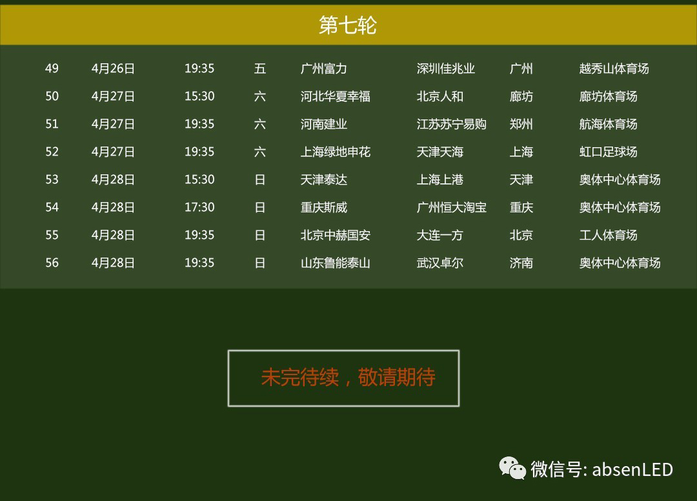Select the 虹口足球场 venue
Viewport: 697px width, 501px height.
(608, 152)
